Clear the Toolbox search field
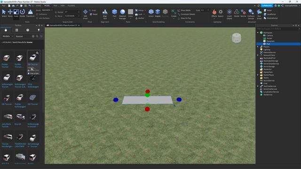 tap(33, 36)
